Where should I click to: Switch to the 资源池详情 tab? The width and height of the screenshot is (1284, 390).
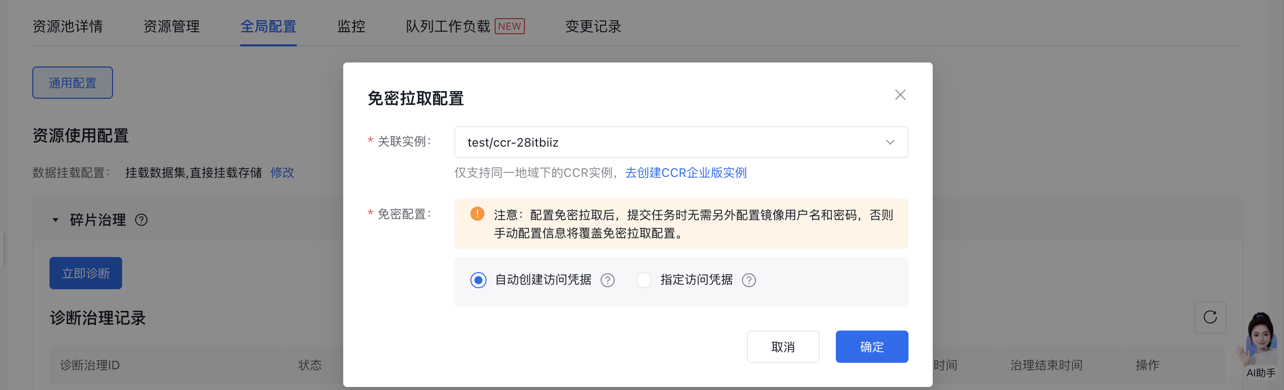pos(68,26)
